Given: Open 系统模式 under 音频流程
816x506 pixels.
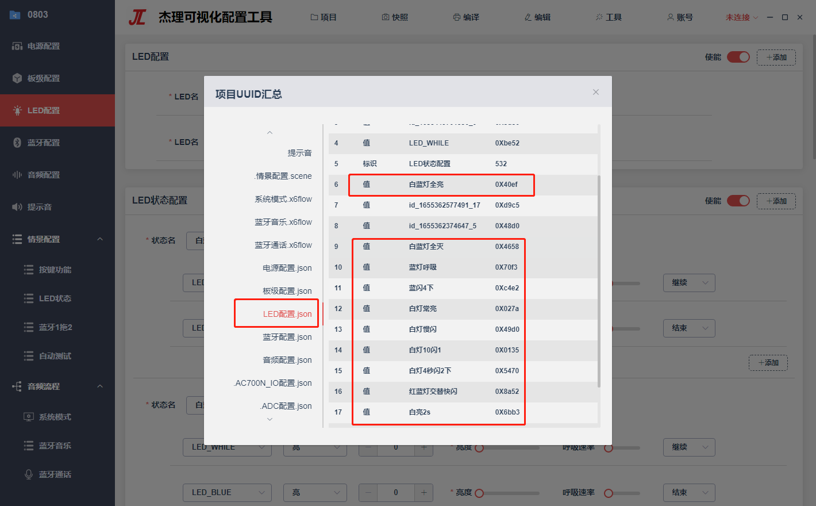Looking at the screenshot, I should 57,417.
